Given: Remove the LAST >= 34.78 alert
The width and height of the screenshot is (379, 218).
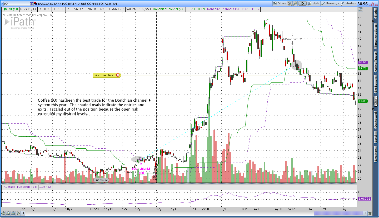Looking at the screenshot, I should tap(118, 75).
